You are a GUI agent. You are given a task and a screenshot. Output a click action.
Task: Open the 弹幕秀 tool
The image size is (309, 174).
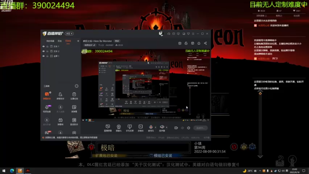(x=60, y=121)
